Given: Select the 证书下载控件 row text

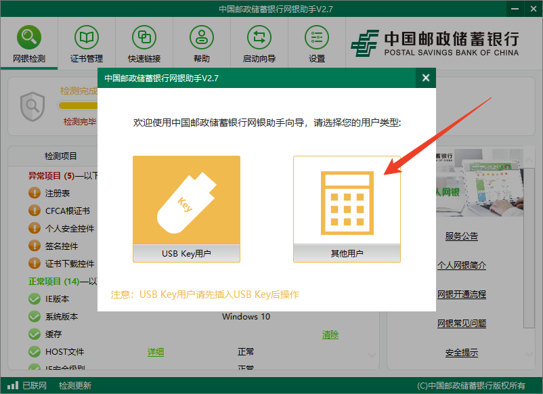Looking at the screenshot, I should click(70, 264).
